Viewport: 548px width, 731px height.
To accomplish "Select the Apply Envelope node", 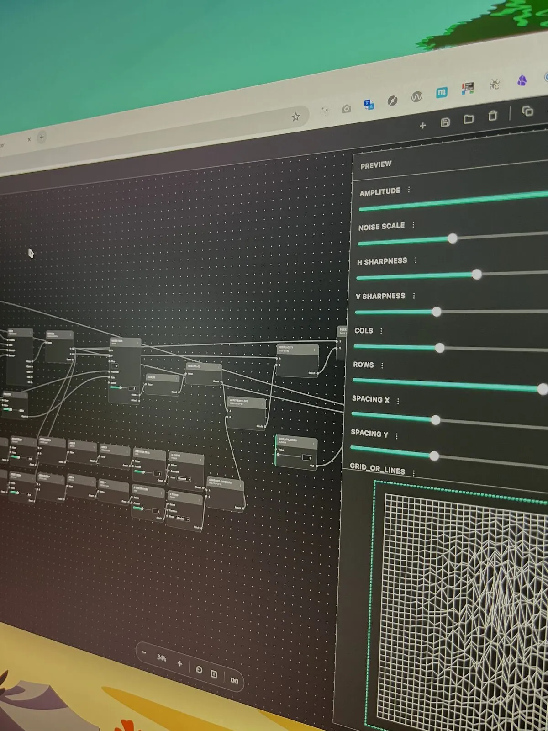I will [247, 413].
